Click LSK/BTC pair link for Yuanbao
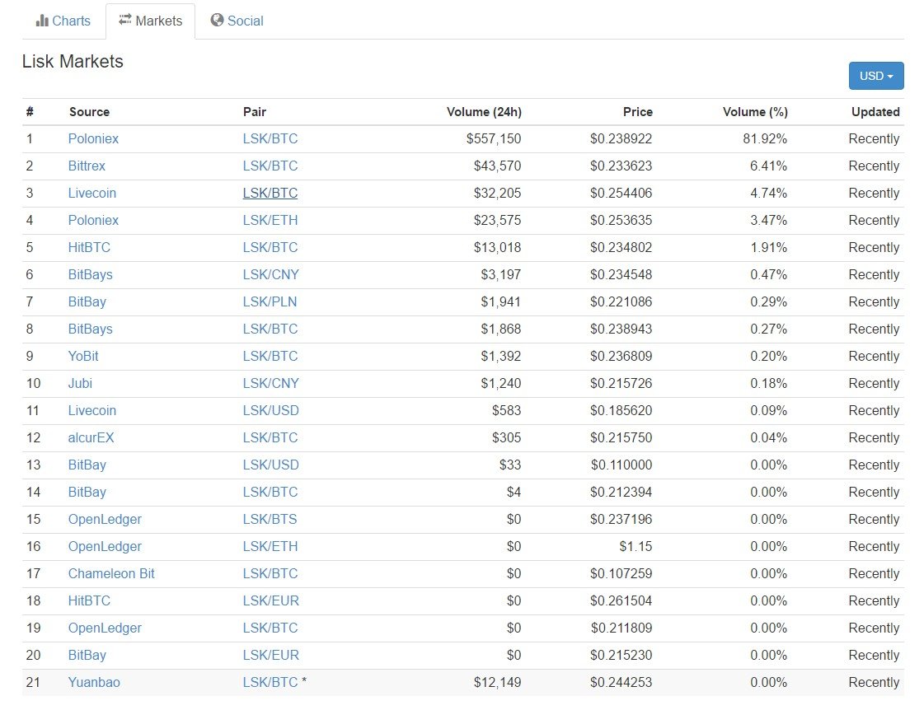Screen dimensions: 924x710 click(x=270, y=682)
